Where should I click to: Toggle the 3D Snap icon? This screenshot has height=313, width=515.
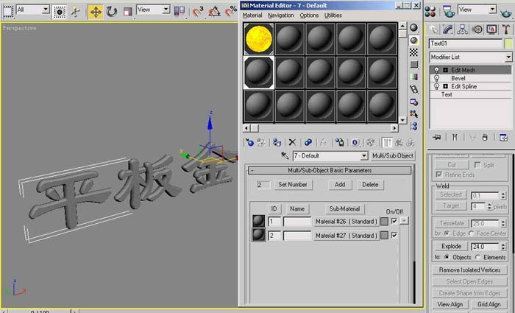(x=198, y=12)
